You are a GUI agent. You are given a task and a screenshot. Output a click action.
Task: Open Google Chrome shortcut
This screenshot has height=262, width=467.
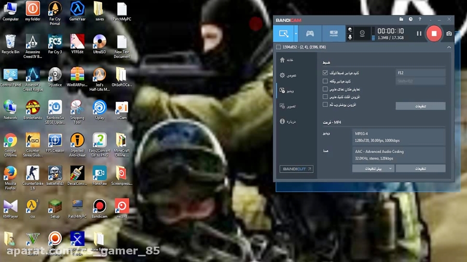coord(10,145)
